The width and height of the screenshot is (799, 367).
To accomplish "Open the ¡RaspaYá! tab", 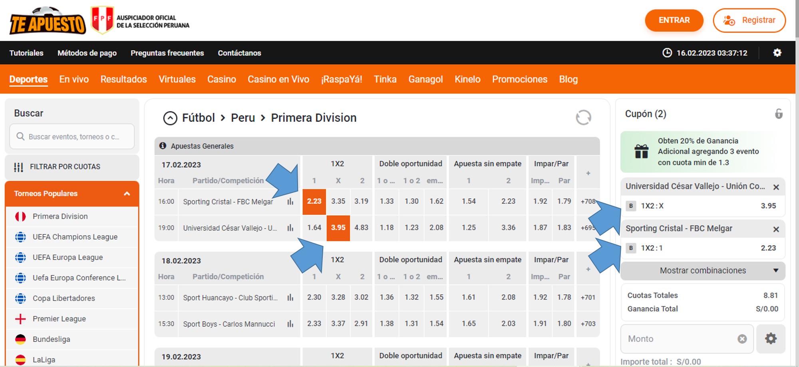I will pyautogui.click(x=342, y=79).
